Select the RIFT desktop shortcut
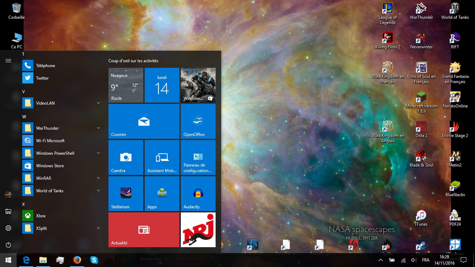This screenshot has height=267, width=475. [455, 40]
